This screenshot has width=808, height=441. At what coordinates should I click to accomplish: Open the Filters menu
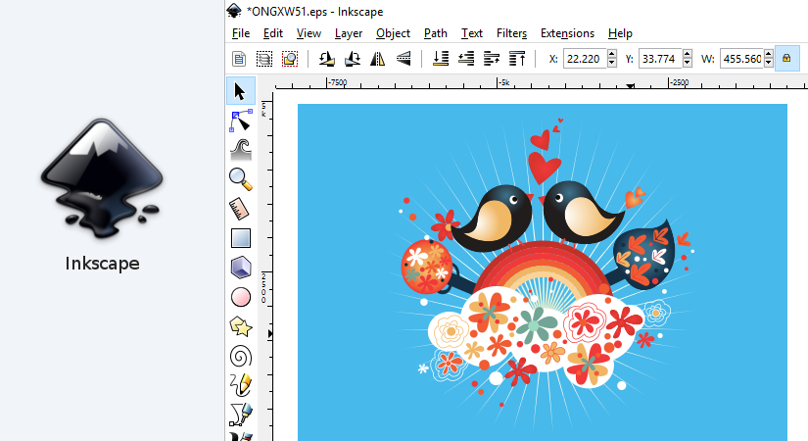point(511,33)
